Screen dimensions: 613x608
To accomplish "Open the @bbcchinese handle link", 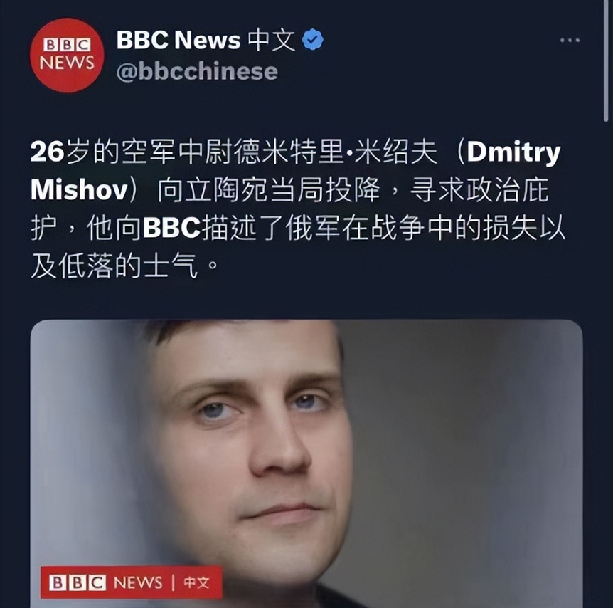I will point(197,71).
